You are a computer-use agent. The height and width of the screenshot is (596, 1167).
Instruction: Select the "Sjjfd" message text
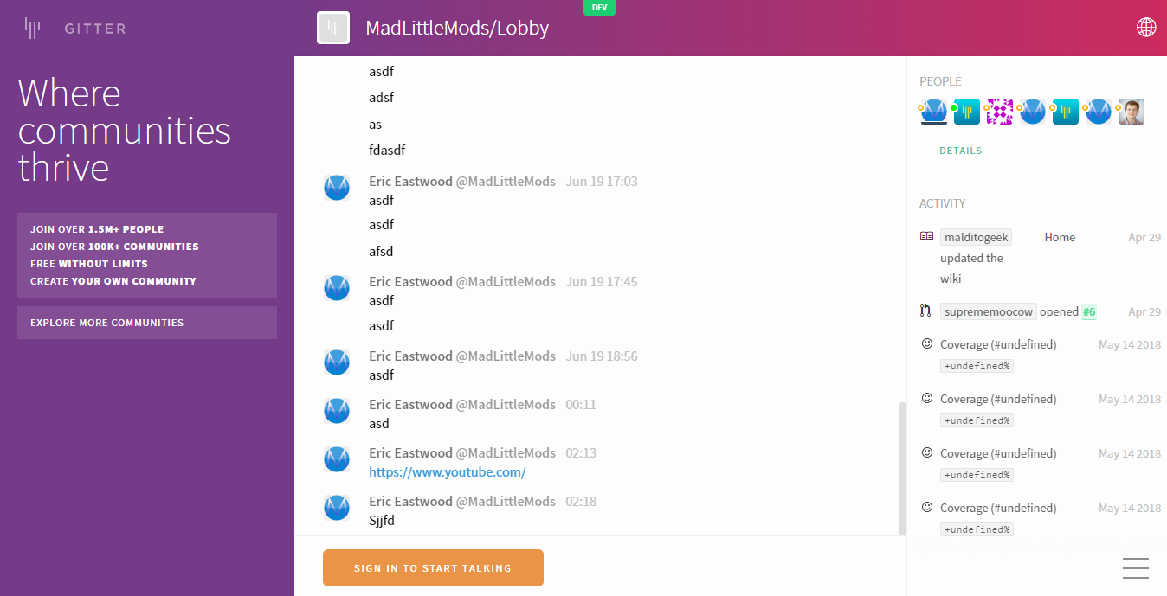(382, 521)
